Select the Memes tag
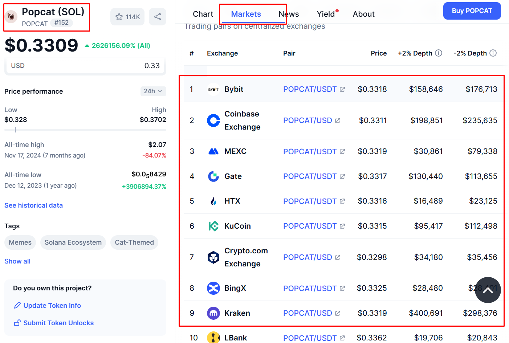The width and height of the screenshot is (509, 343). click(20, 242)
